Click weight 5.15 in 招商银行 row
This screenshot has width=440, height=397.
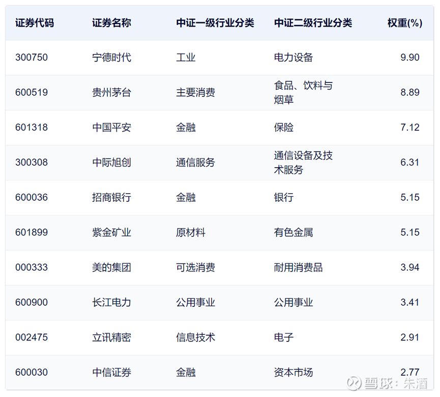tap(409, 197)
